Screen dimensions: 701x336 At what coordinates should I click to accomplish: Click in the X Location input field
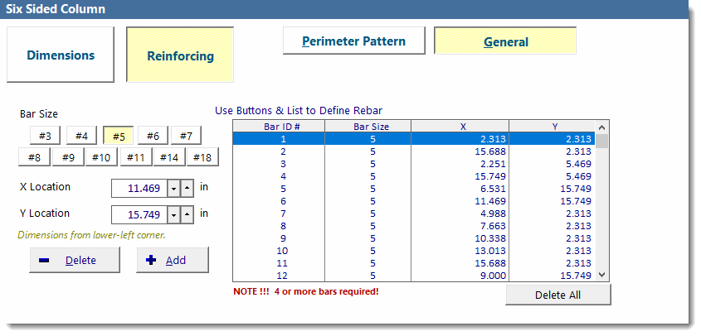(x=139, y=189)
